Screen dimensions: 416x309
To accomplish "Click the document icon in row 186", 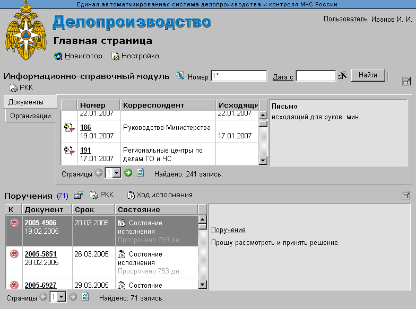I will (x=69, y=128).
